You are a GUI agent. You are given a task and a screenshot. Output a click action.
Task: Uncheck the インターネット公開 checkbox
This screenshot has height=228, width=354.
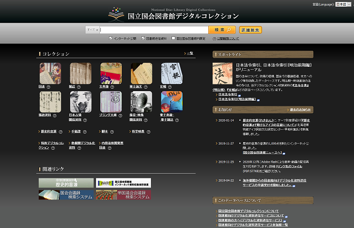110,38
